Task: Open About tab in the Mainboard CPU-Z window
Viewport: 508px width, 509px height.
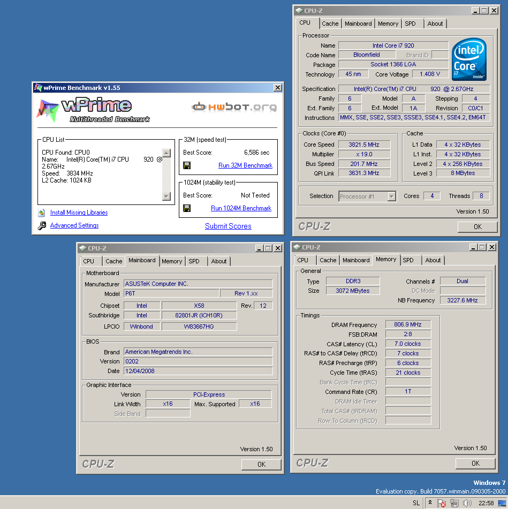Action: tap(219, 261)
